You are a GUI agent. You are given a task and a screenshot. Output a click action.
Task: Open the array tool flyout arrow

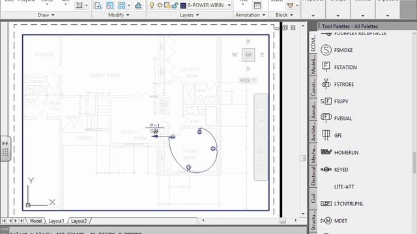click(x=129, y=5)
